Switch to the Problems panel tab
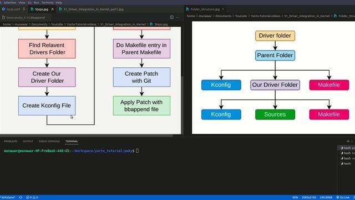 (11, 141)
